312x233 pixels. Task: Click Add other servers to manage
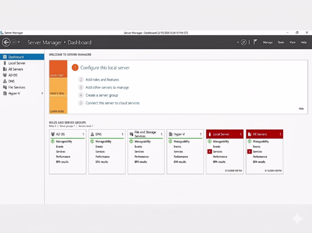(x=107, y=87)
